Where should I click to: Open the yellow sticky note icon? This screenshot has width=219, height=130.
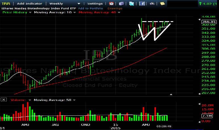(162, 3)
